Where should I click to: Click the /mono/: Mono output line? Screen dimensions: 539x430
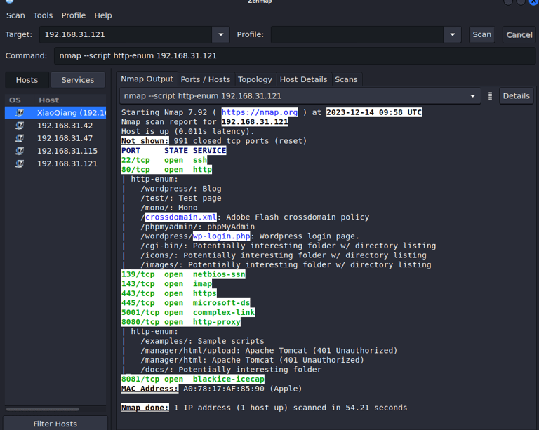(168, 208)
